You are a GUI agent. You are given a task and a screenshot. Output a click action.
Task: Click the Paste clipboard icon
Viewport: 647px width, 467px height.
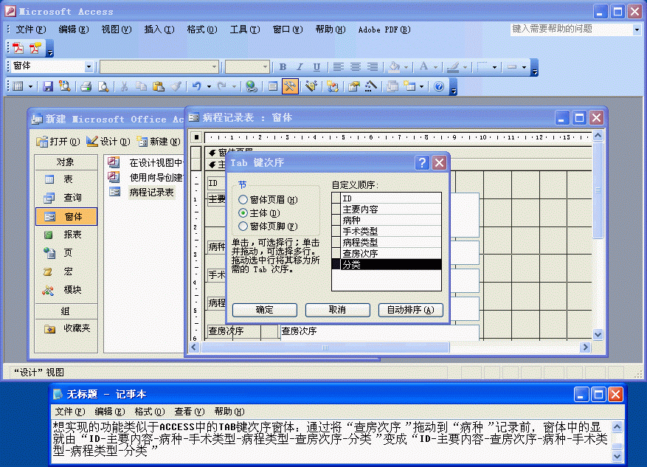click(x=159, y=86)
